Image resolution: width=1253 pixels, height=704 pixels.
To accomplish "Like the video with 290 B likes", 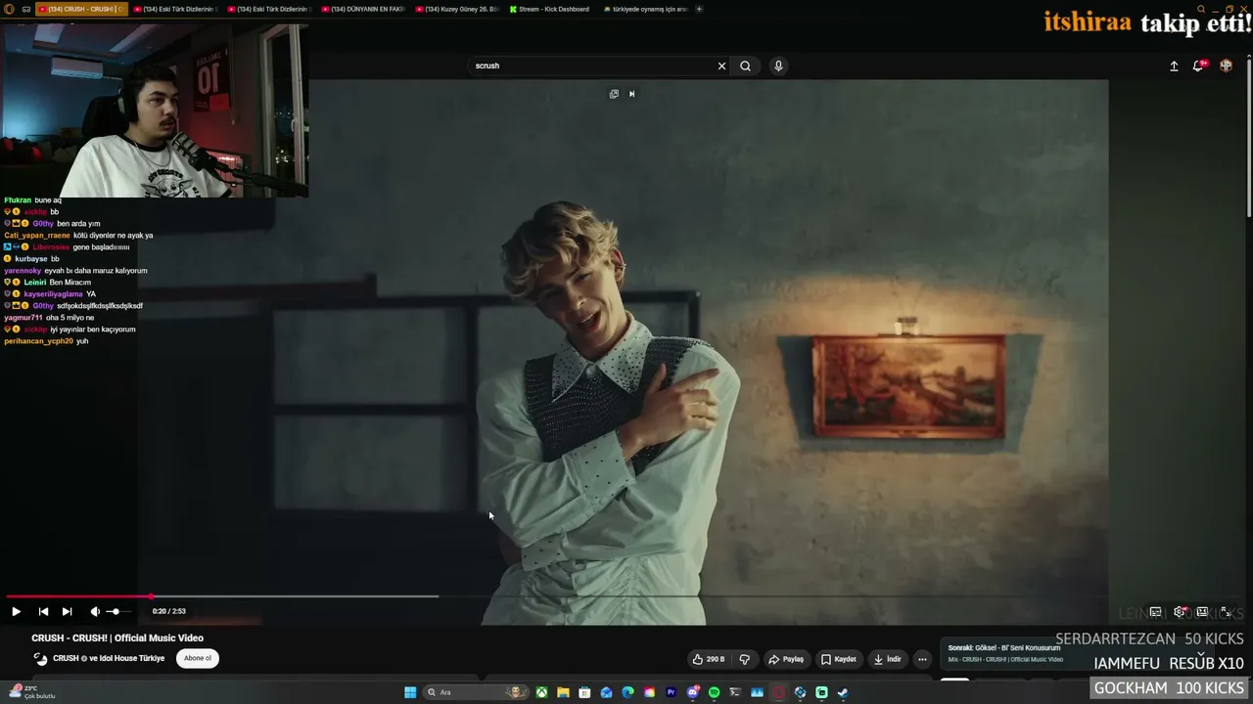I will point(708,659).
